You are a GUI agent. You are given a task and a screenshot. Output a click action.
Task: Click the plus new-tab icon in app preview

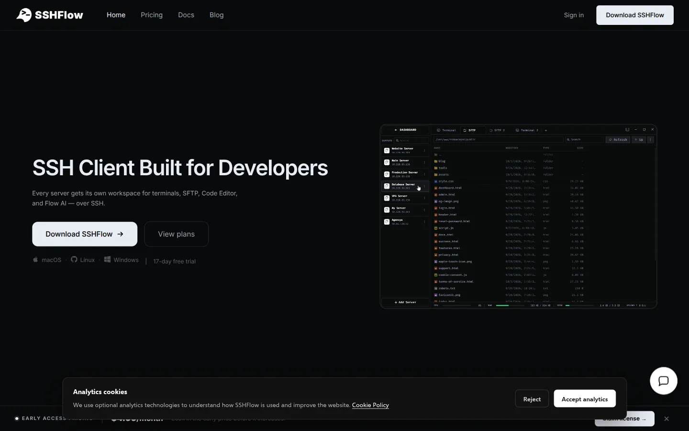coord(546,130)
